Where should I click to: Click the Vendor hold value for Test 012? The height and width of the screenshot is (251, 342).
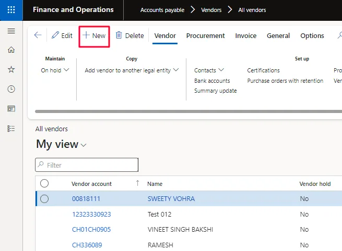pos(304,215)
